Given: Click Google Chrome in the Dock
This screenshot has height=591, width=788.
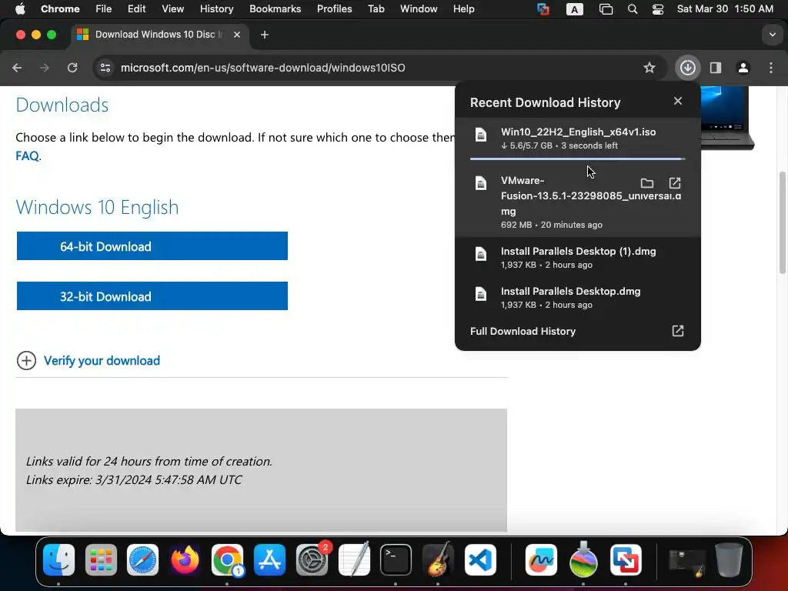Looking at the screenshot, I should (227, 559).
